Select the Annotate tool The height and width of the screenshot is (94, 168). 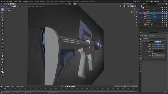point(2,30)
